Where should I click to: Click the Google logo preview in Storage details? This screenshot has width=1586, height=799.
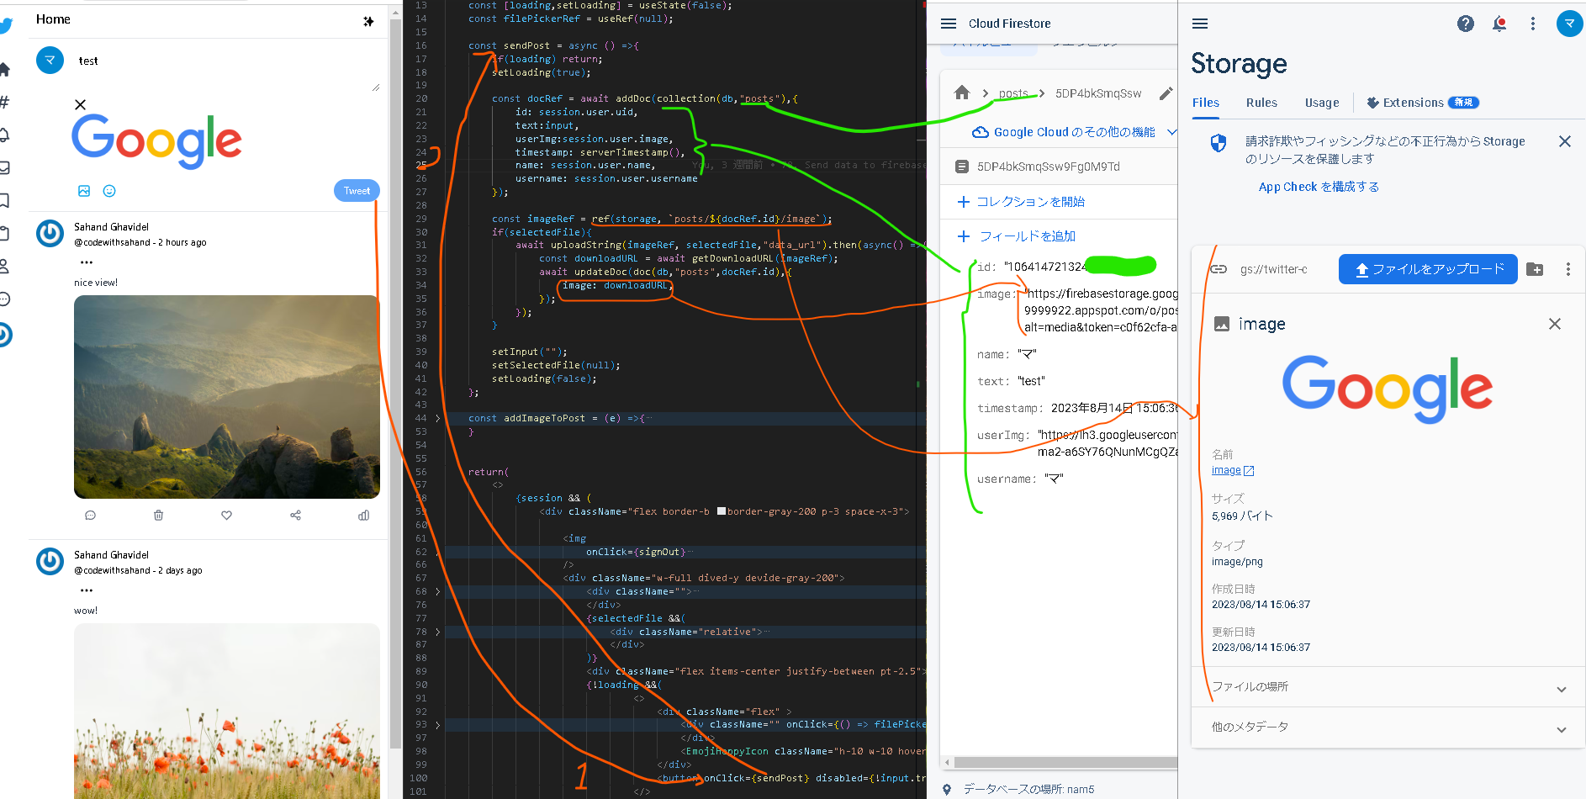click(x=1388, y=389)
